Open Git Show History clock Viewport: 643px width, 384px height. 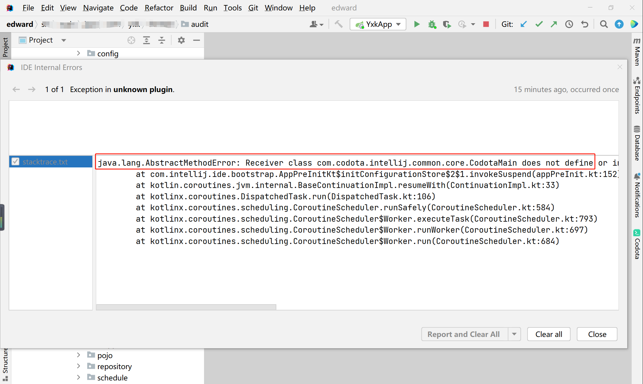pos(569,24)
